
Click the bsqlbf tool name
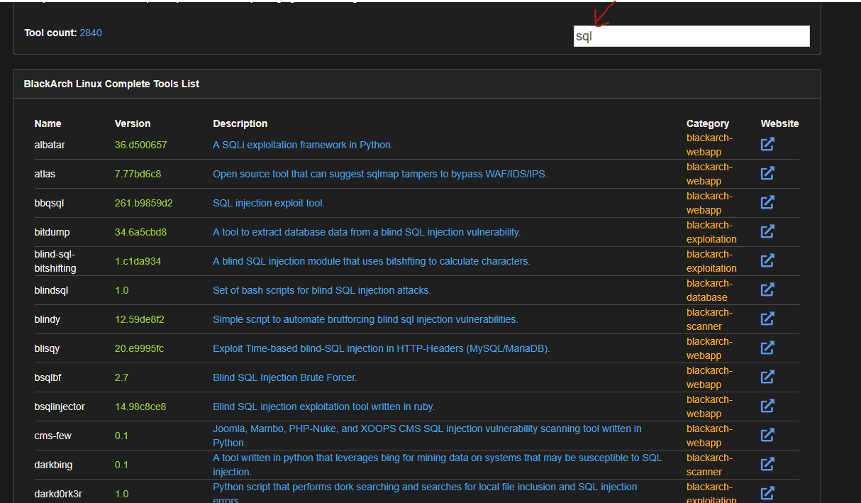pyautogui.click(x=48, y=377)
